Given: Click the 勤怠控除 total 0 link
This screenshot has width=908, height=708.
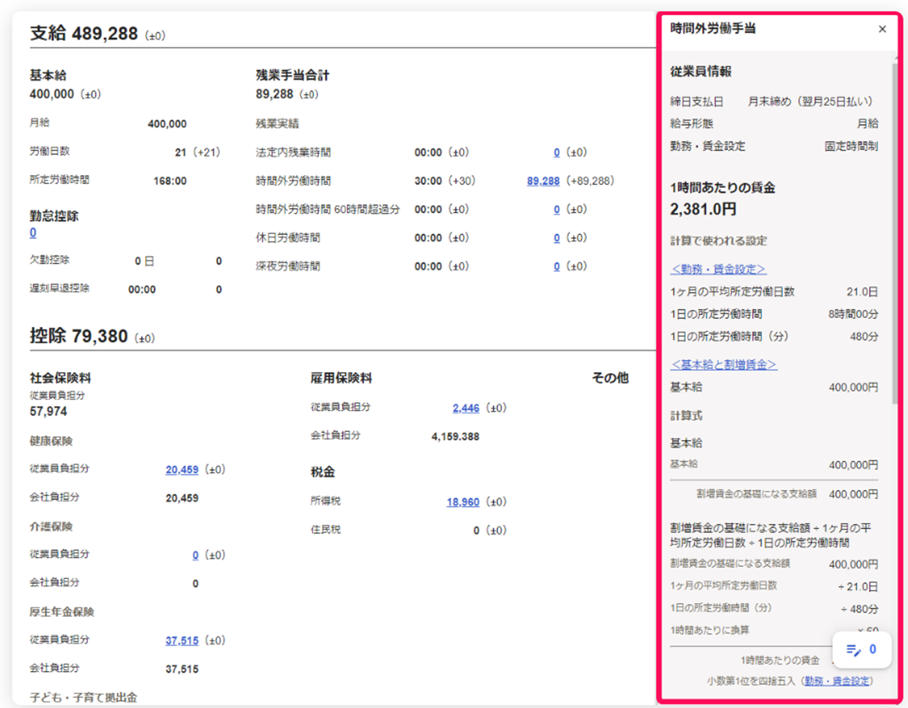Looking at the screenshot, I should (x=33, y=233).
